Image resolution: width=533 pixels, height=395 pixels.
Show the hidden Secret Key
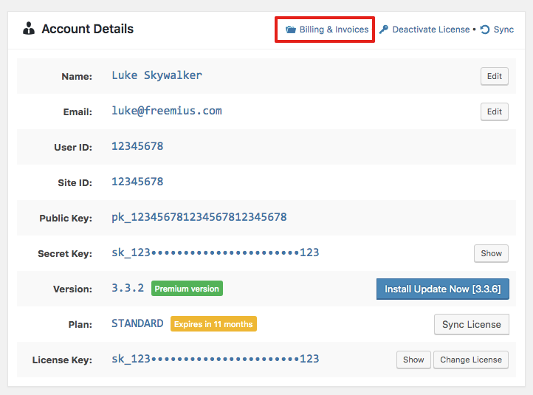coord(491,253)
